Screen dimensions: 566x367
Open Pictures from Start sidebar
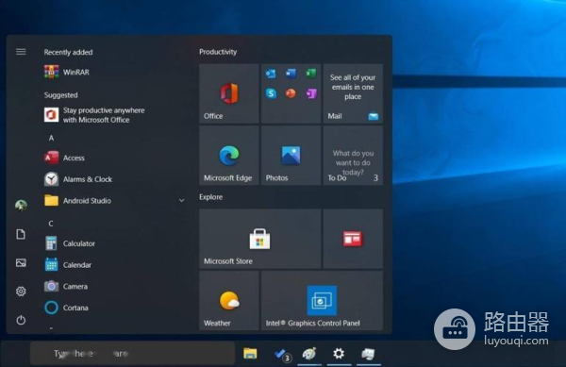tap(21, 262)
